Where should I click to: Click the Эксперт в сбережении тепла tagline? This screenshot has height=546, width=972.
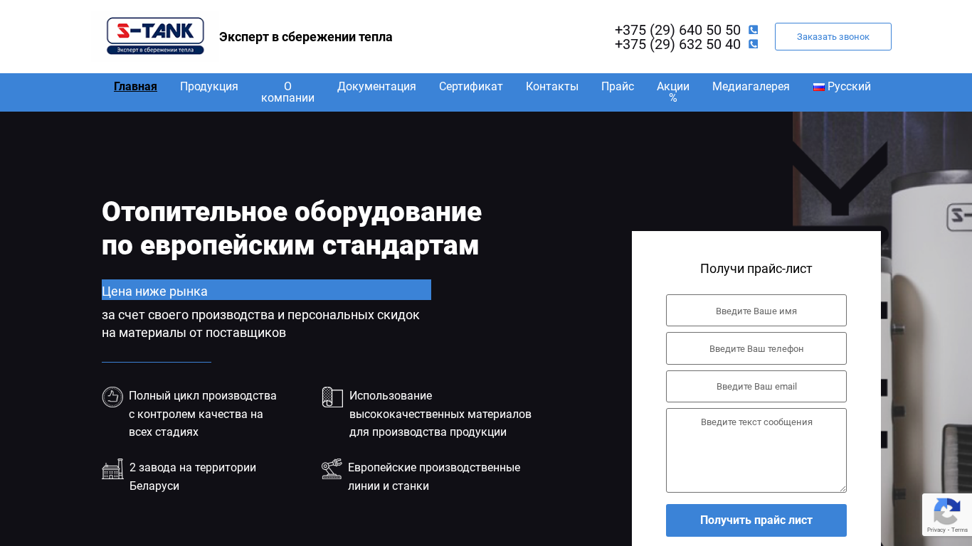(x=306, y=37)
